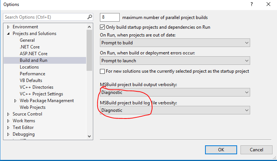Expand the Source Control node
Image resolution: width=277 pixels, height=161 pixels.
(x=8, y=114)
